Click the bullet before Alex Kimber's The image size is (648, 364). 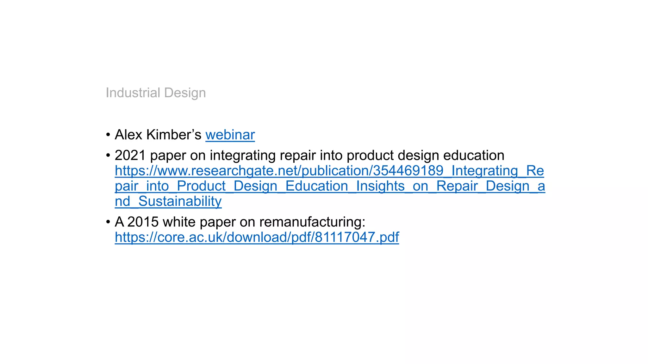tap(108, 135)
